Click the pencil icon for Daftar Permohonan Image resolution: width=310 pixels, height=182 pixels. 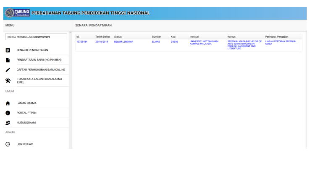click(x=8, y=70)
